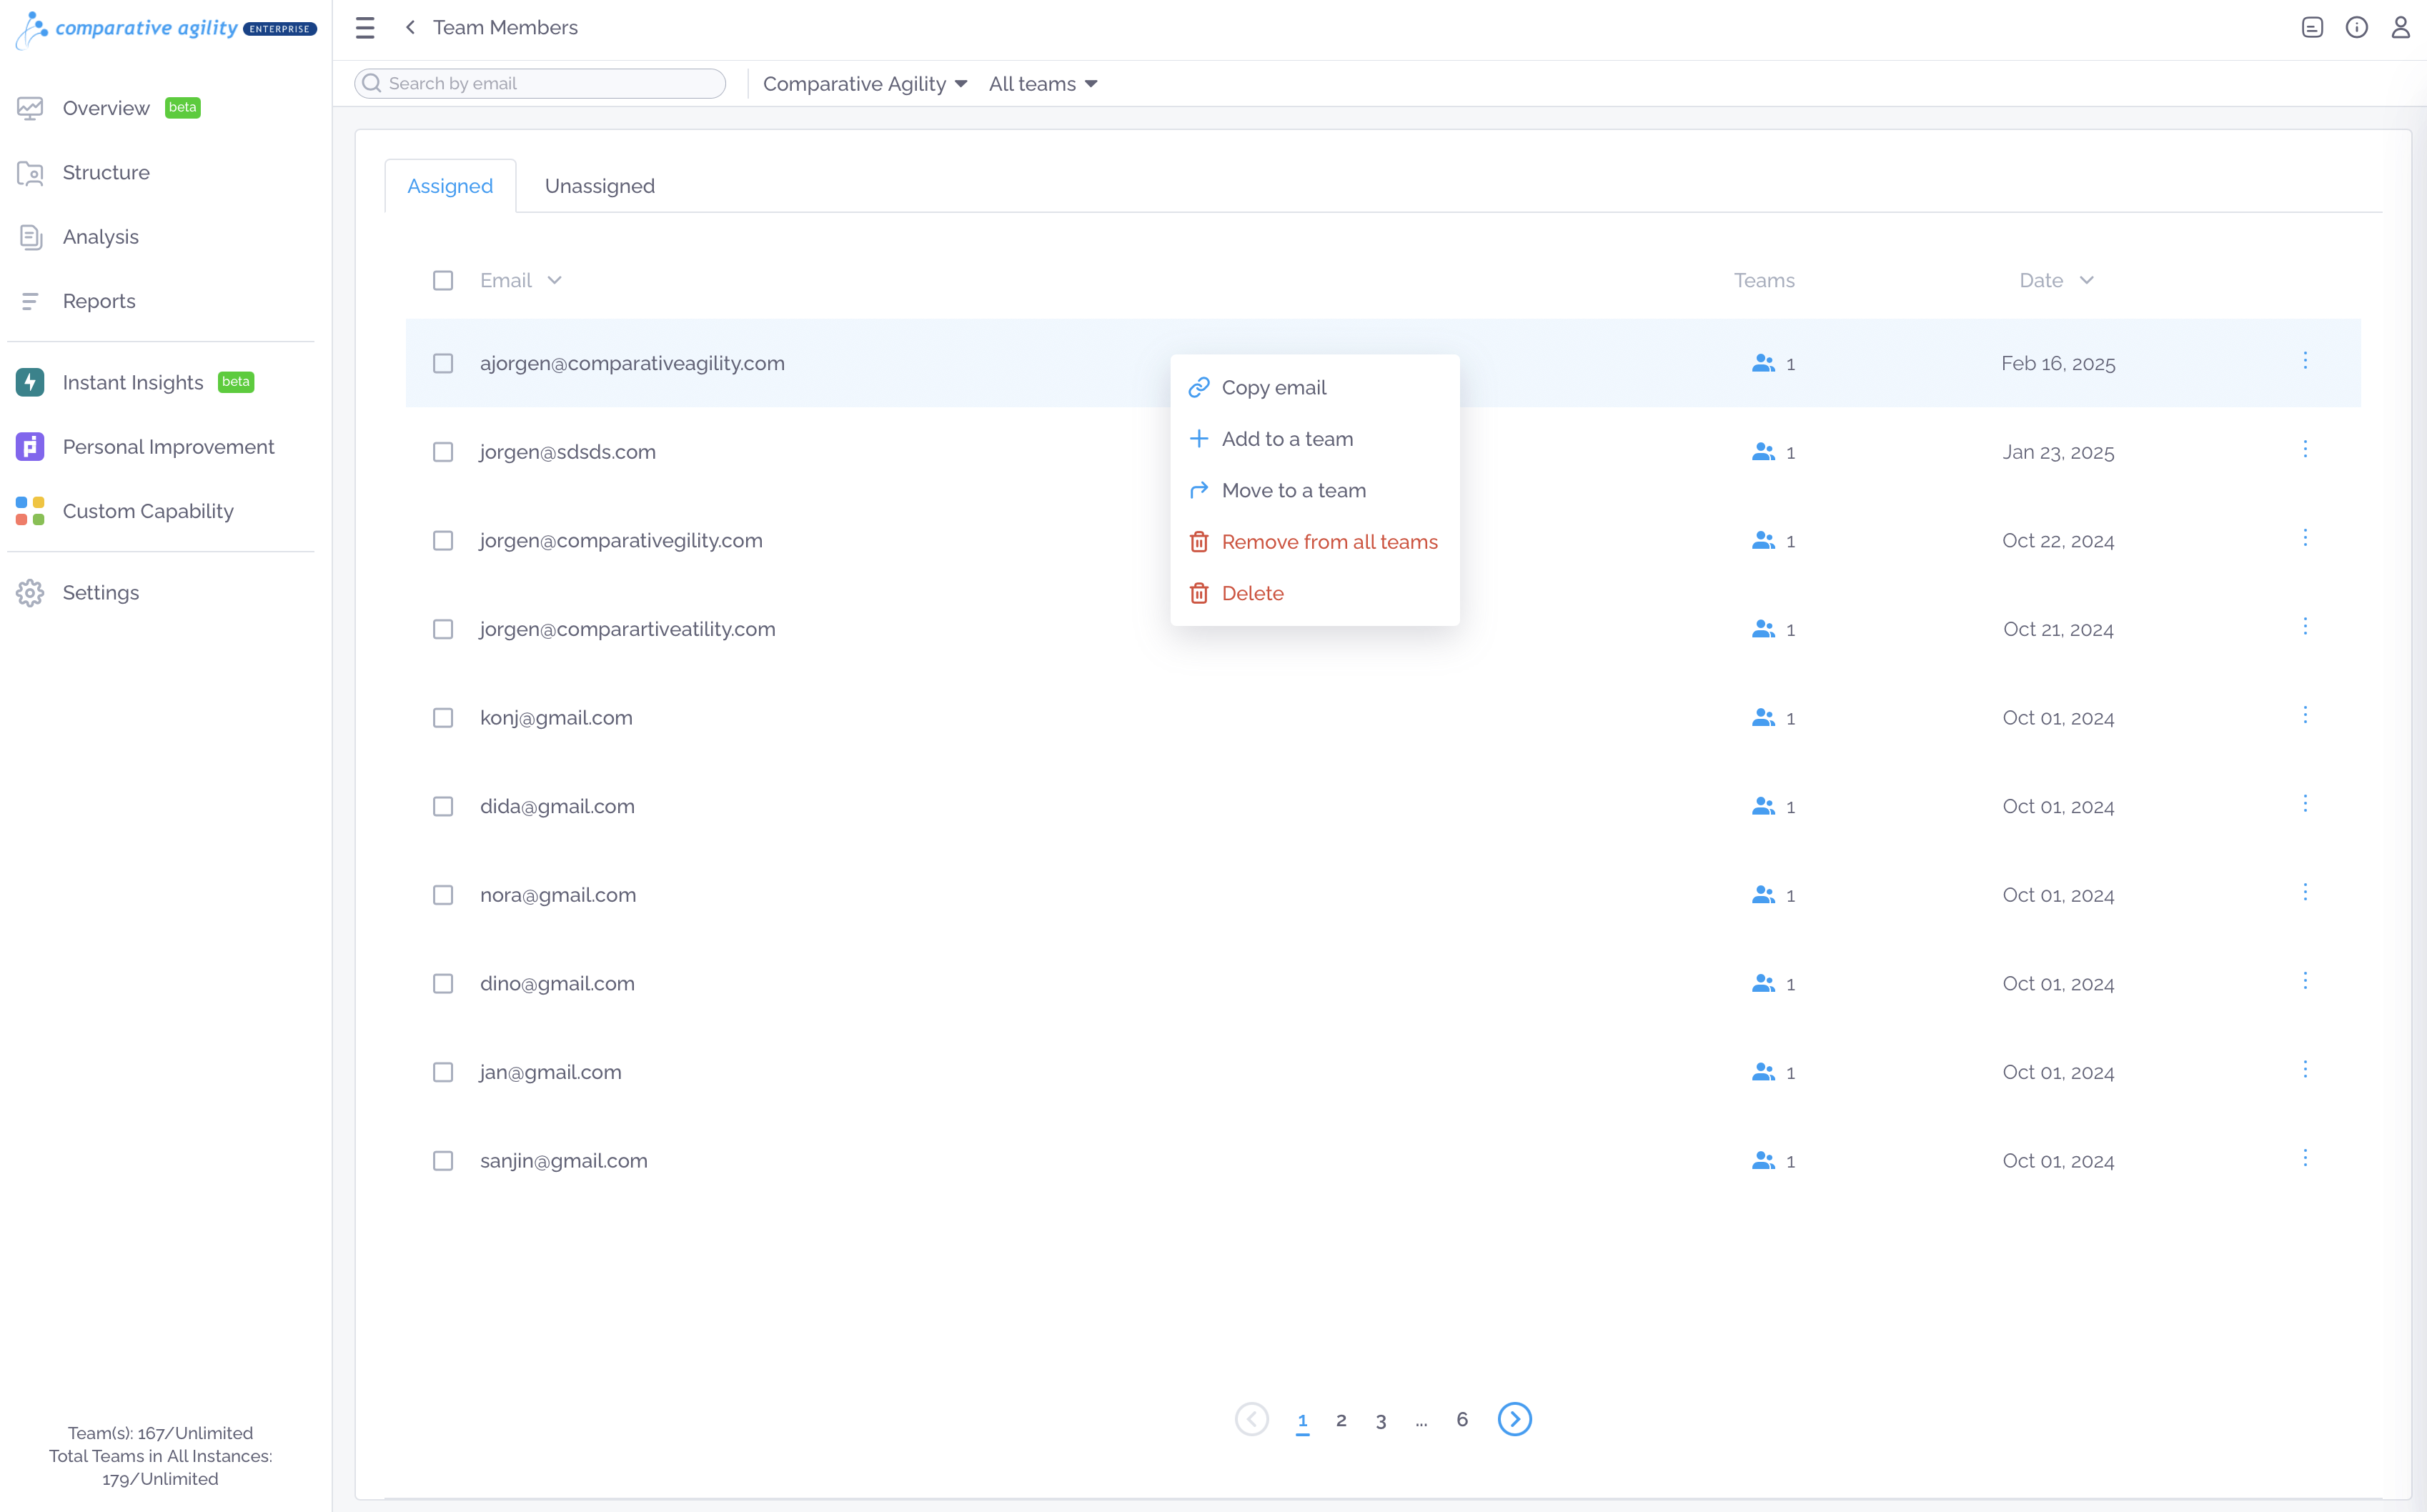
Task: Expand the Comparative Agility dropdown
Action: (x=865, y=84)
